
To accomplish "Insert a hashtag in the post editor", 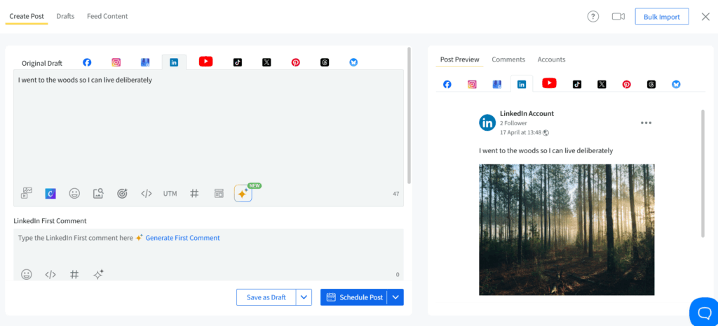I will [x=194, y=194].
